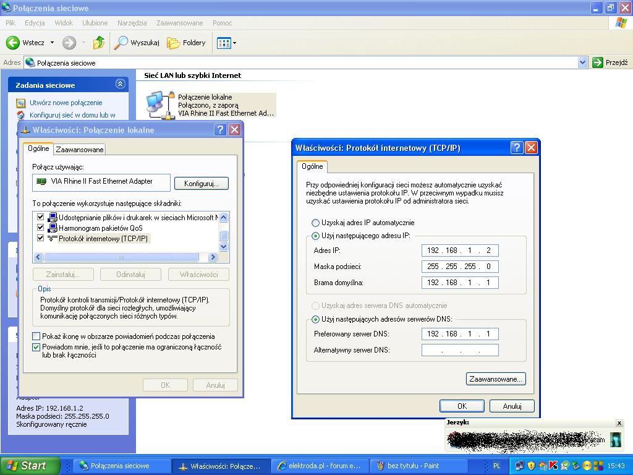Uncheck Powiadom mnie o ograniczonej łączności

36,347
